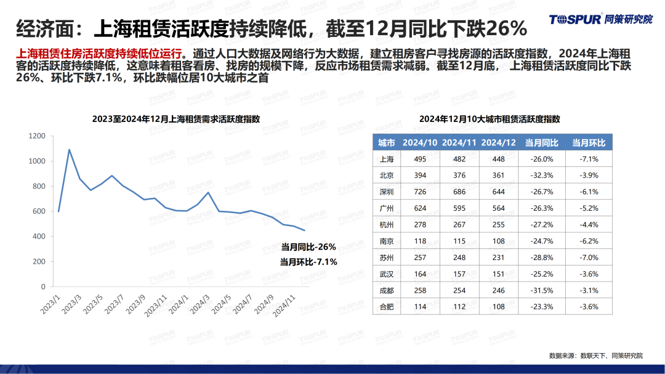Viewport: 665px width, 374px height.
Task: Click the 600 y-axis label
Action: [x=39, y=211]
